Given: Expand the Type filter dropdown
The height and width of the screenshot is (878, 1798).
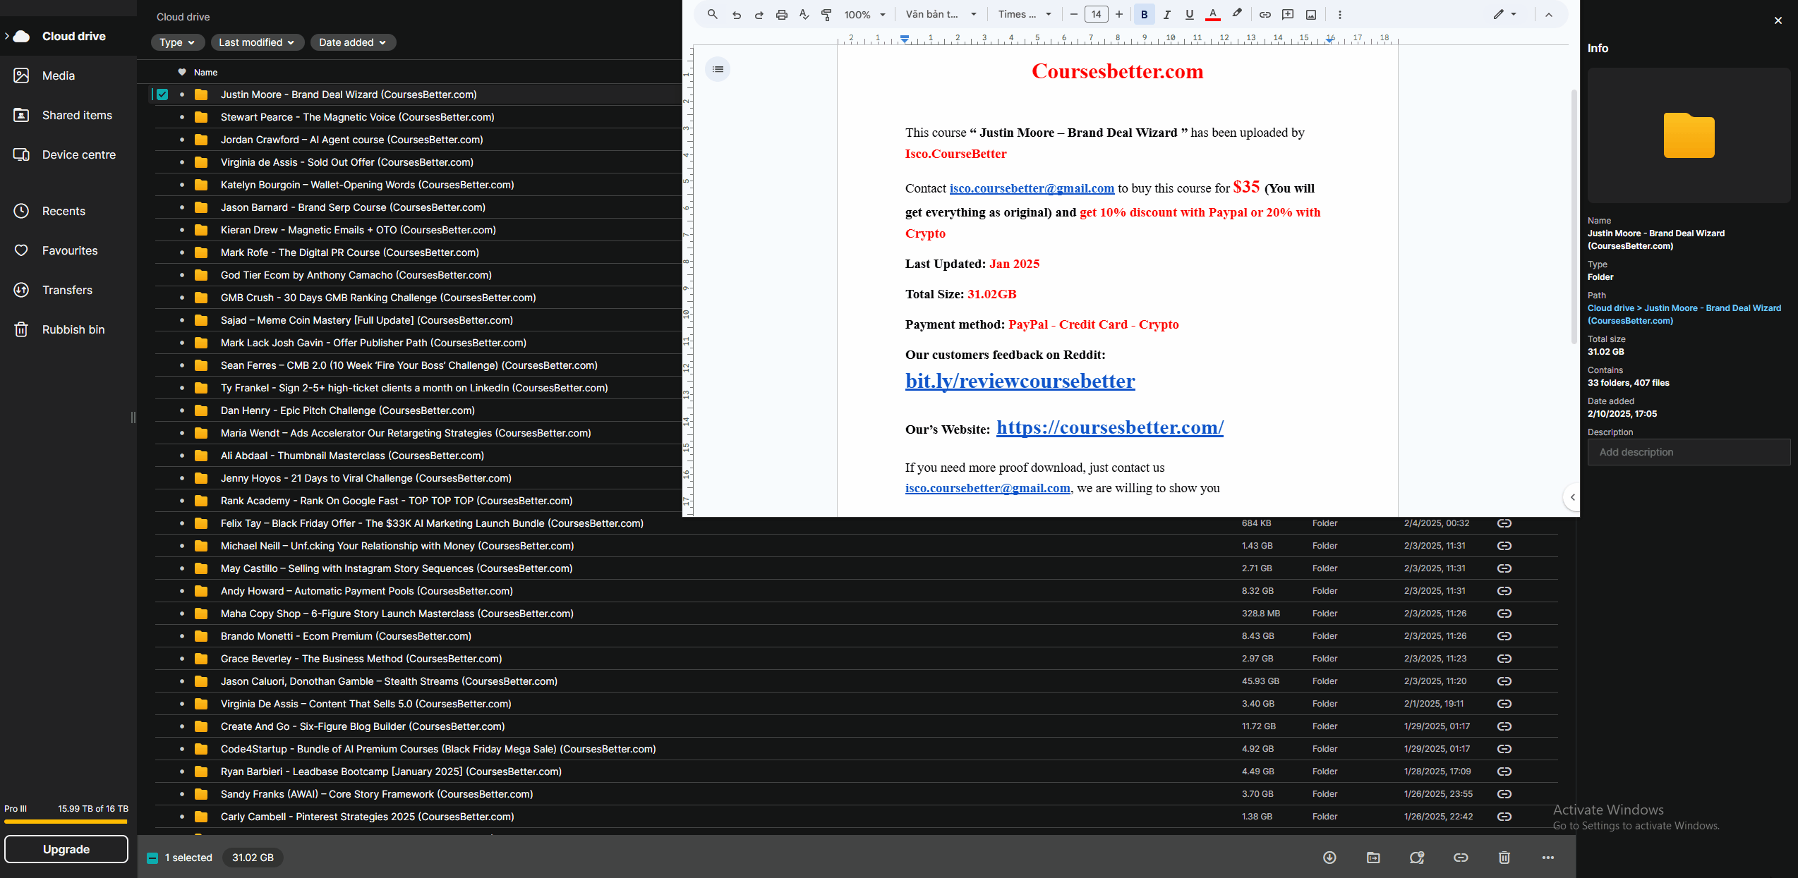Looking at the screenshot, I should tap(177, 42).
